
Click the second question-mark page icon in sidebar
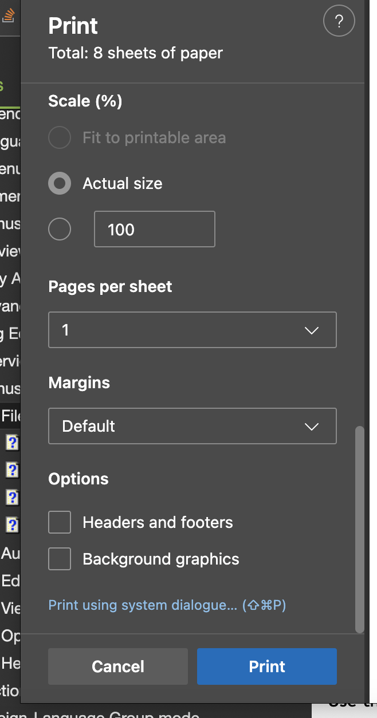tap(11, 470)
